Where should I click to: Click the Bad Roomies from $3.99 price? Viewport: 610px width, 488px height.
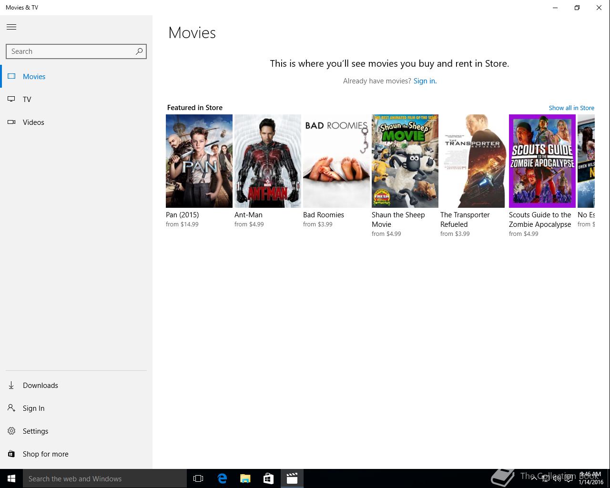pyautogui.click(x=318, y=224)
